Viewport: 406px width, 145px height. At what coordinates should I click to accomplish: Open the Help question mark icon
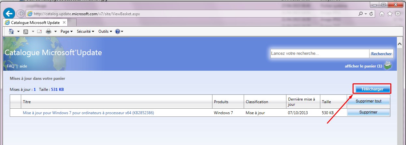(117, 31)
